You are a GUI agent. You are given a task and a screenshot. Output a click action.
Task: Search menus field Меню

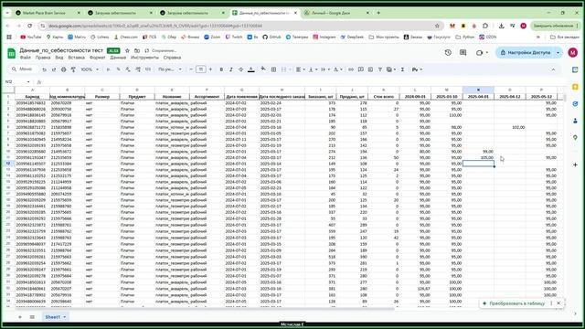pyautogui.click(x=22, y=69)
